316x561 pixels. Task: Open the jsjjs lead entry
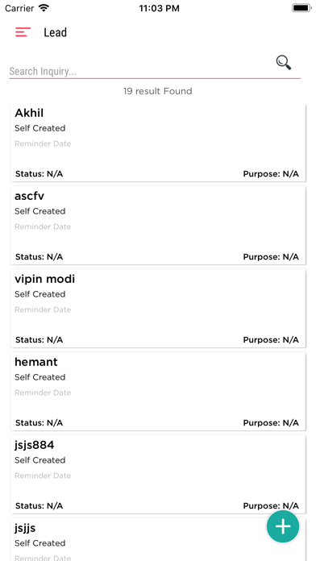click(x=158, y=539)
